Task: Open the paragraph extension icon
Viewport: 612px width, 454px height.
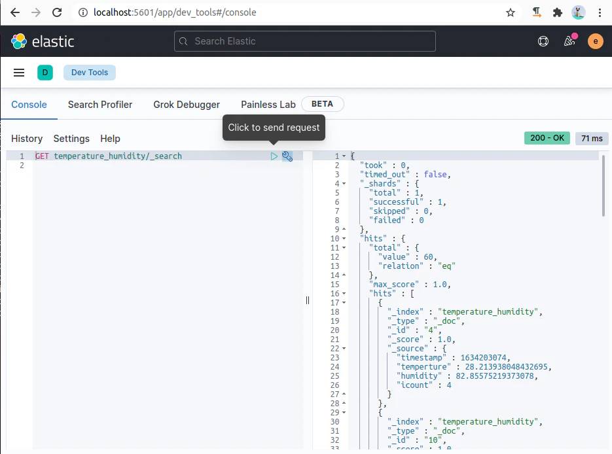Action: 537,12
